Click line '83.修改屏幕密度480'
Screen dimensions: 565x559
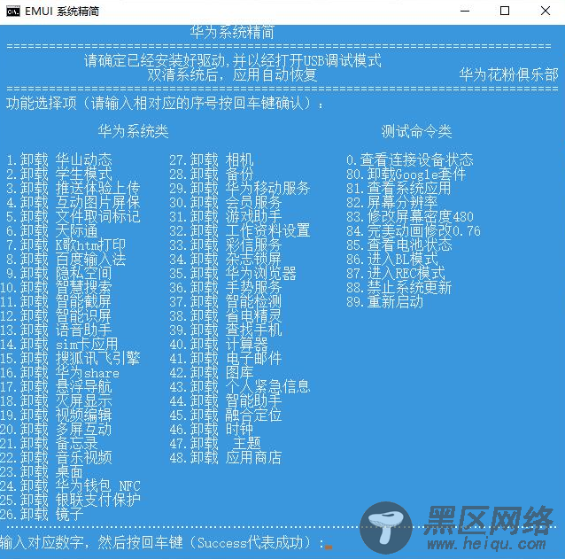click(410, 217)
